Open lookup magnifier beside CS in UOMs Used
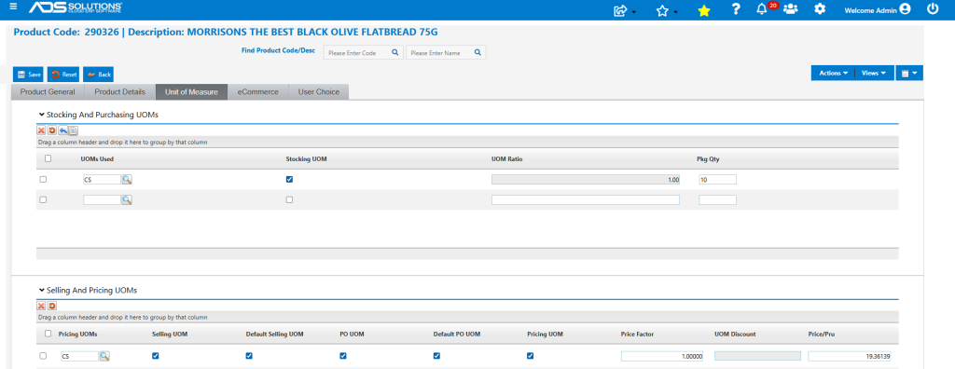The image size is (955, 369). pyautogui.click(x=127, y=180)
